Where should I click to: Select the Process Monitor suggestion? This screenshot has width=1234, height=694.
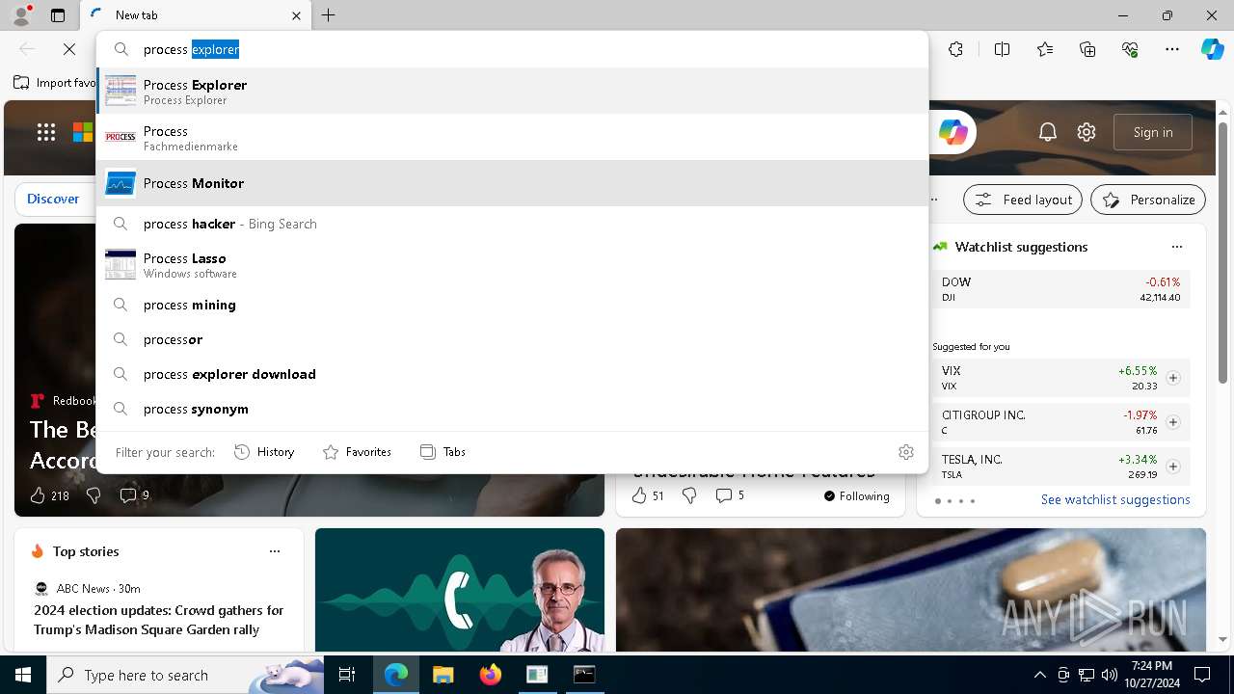[x=512, y=183]
